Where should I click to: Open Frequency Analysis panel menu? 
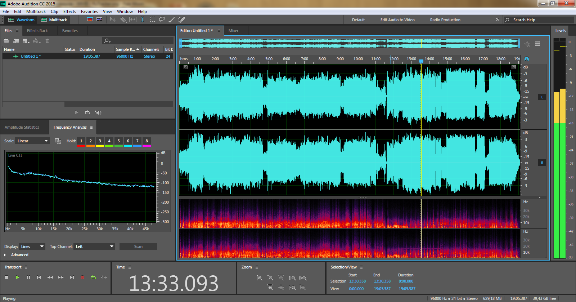(91, 127)
